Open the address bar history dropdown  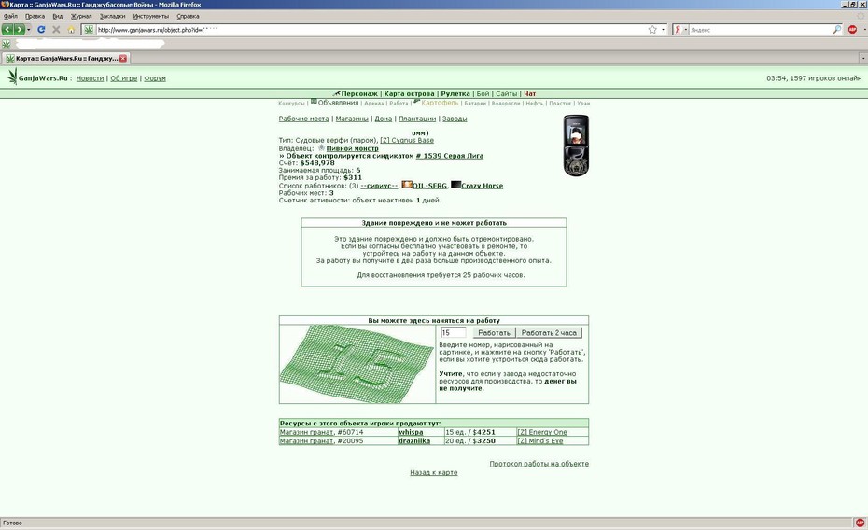(664, 30)
